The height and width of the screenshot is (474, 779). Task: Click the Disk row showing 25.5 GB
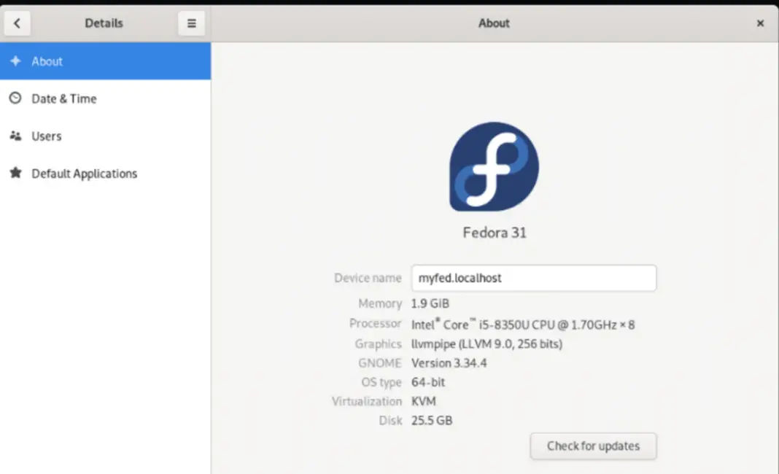pos(433,420)
